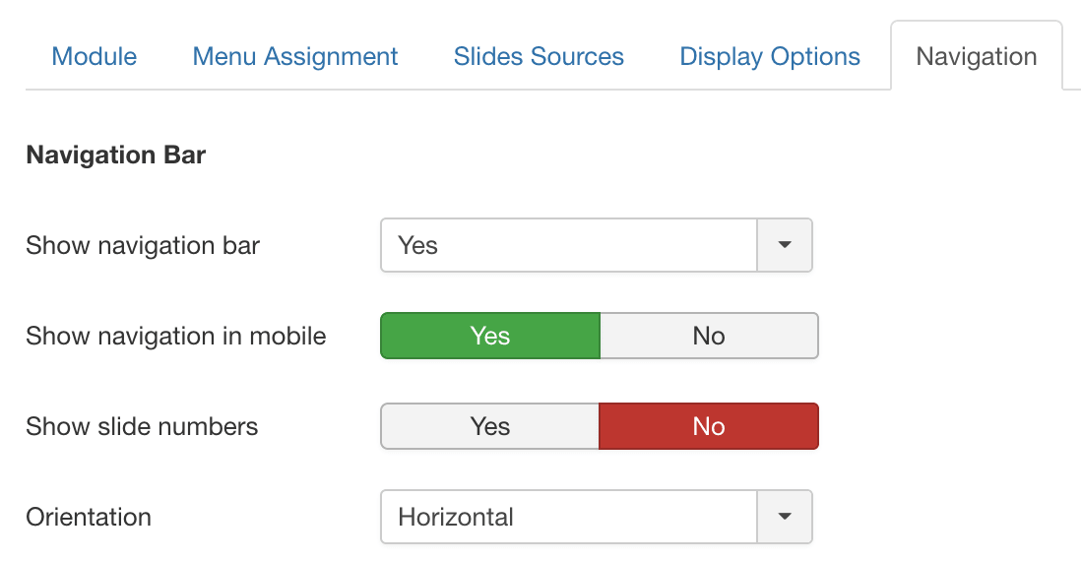Viewport: 1081px width, 561px height.
Task: Set Show navigation in mobile to No
Action: pos(709,336)
